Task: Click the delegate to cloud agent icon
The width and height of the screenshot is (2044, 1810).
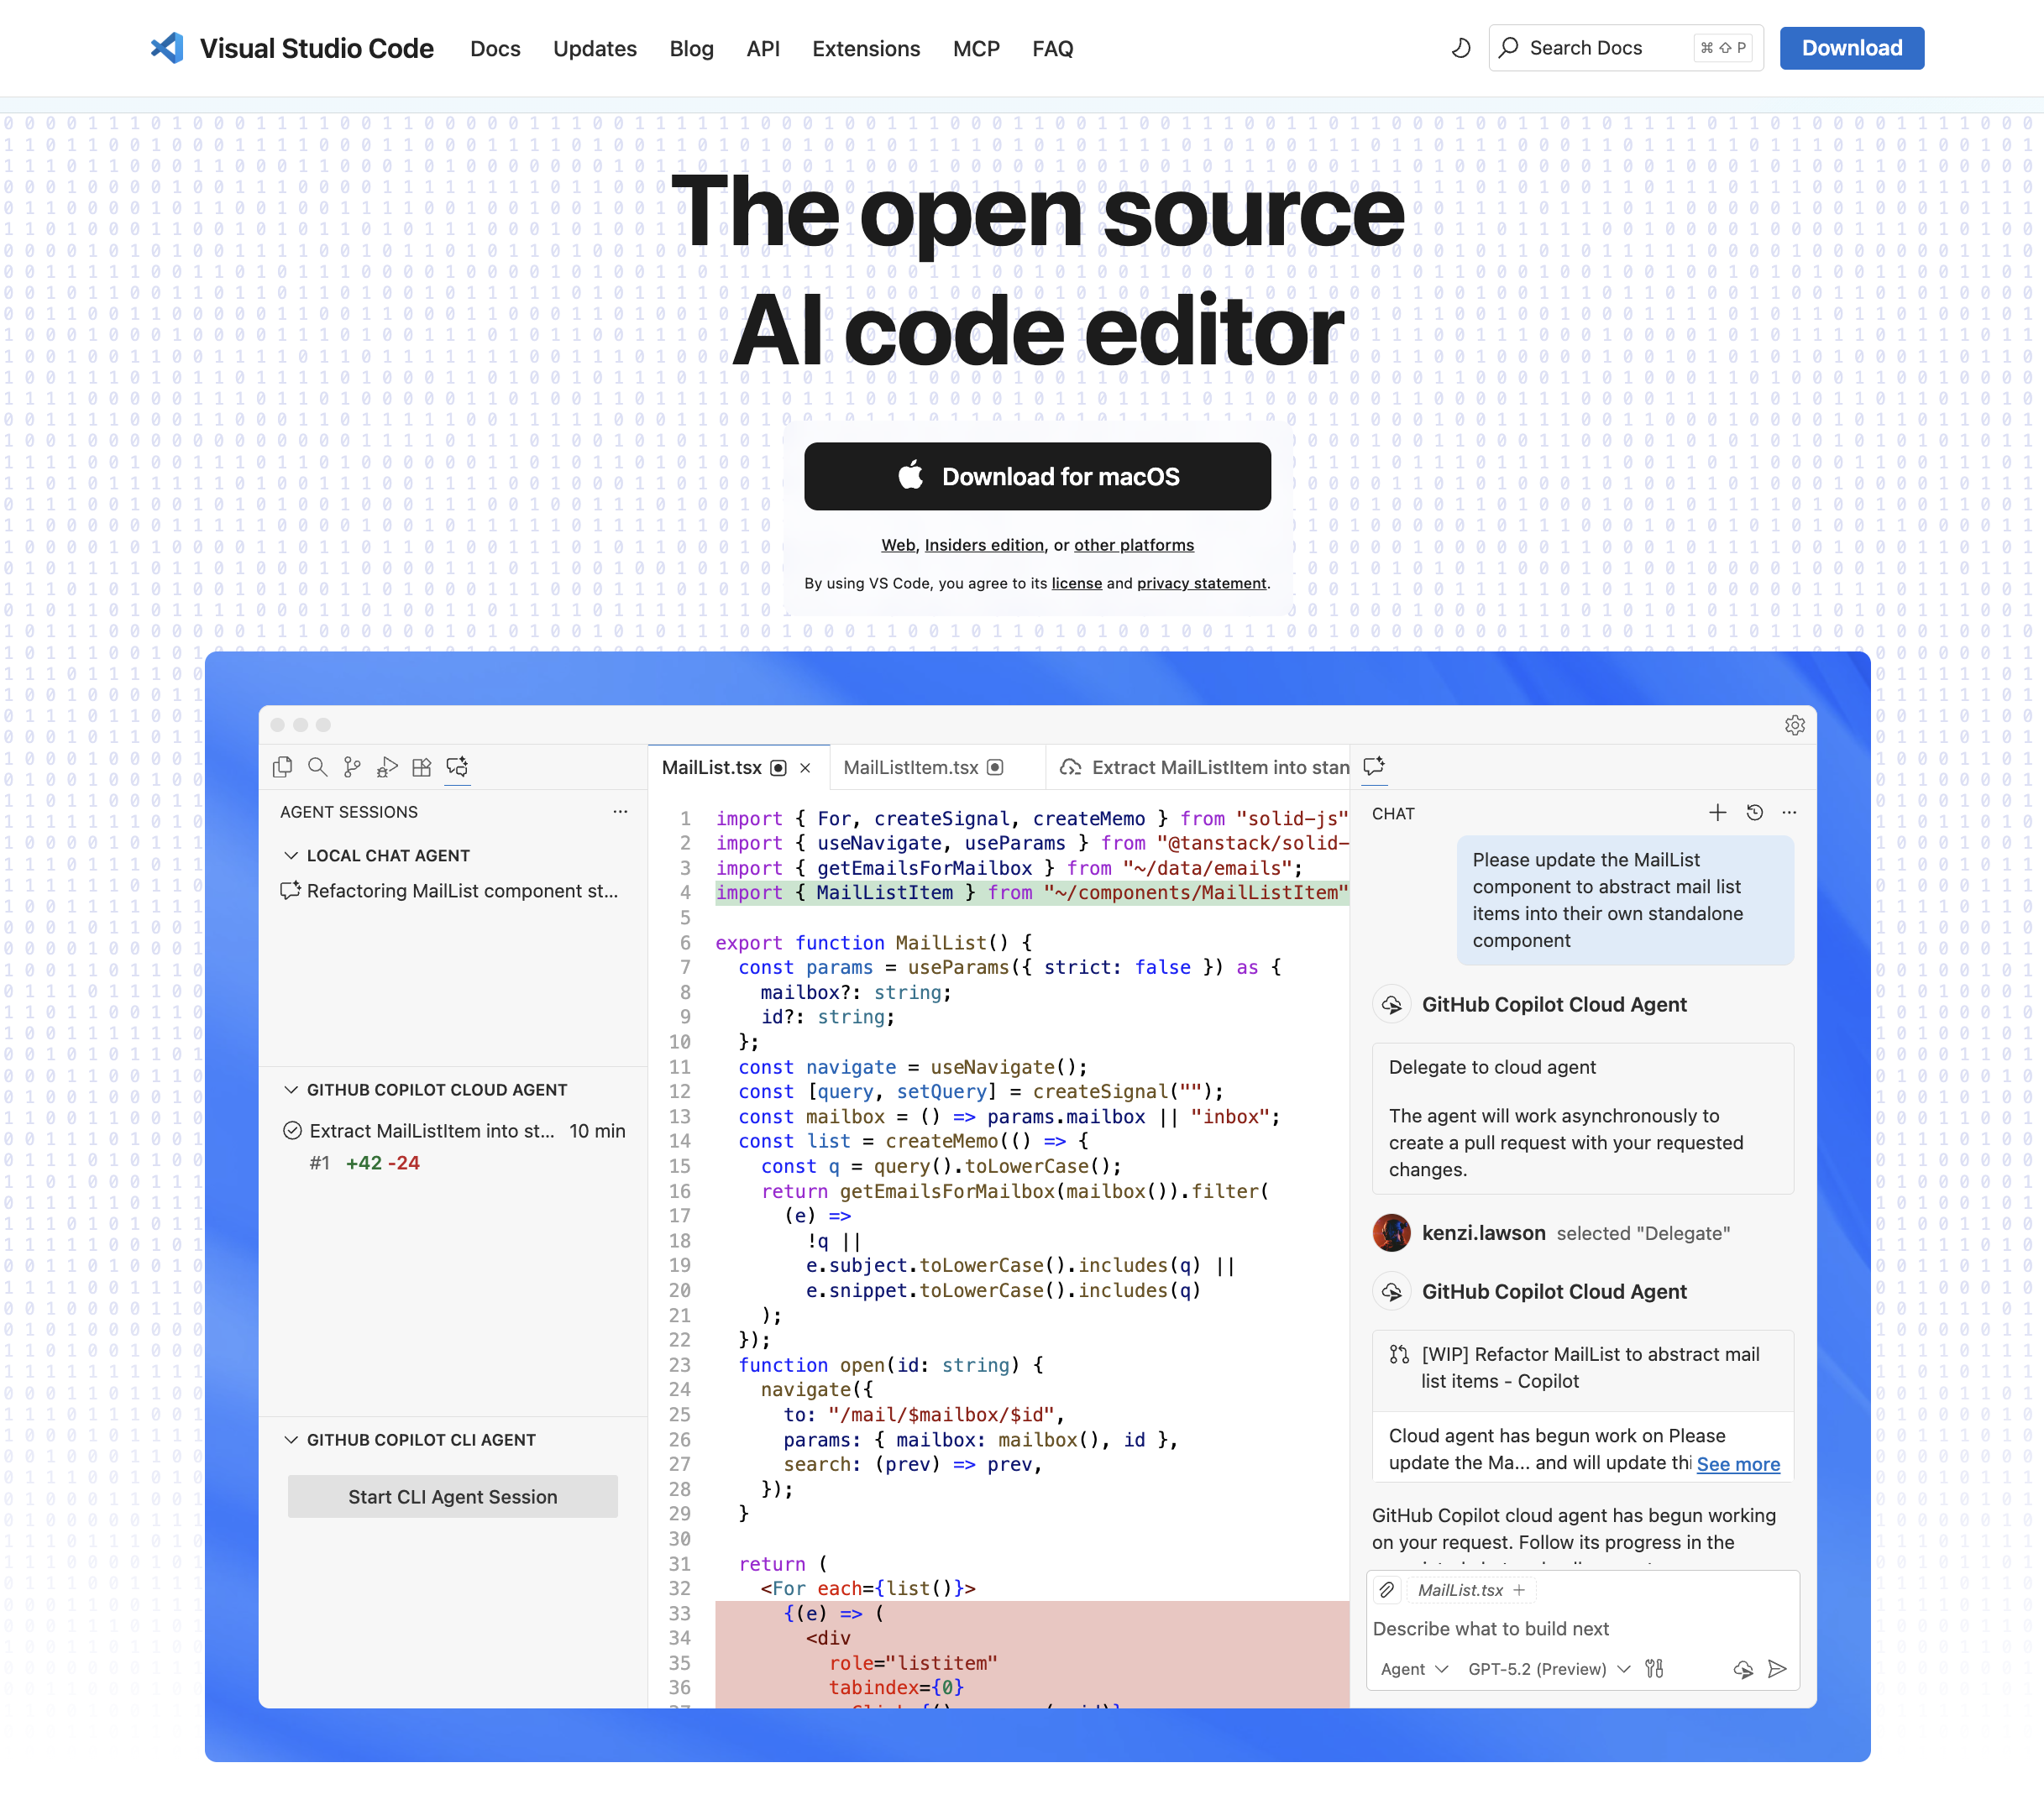Action: [1743, 1669]
